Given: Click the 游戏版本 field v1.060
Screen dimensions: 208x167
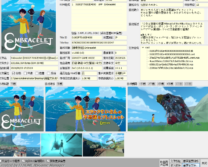Looking at the screenshot, I should click(87, 53).
